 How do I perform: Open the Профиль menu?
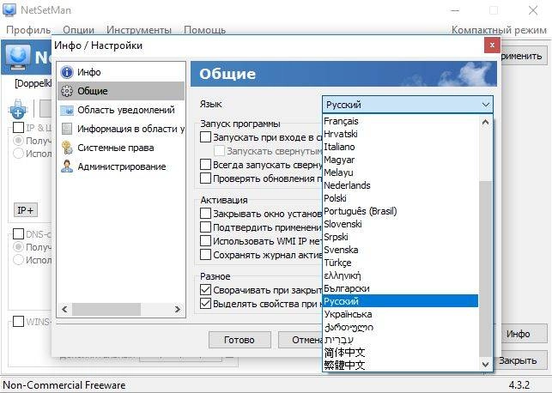click(x=28, y=30)
